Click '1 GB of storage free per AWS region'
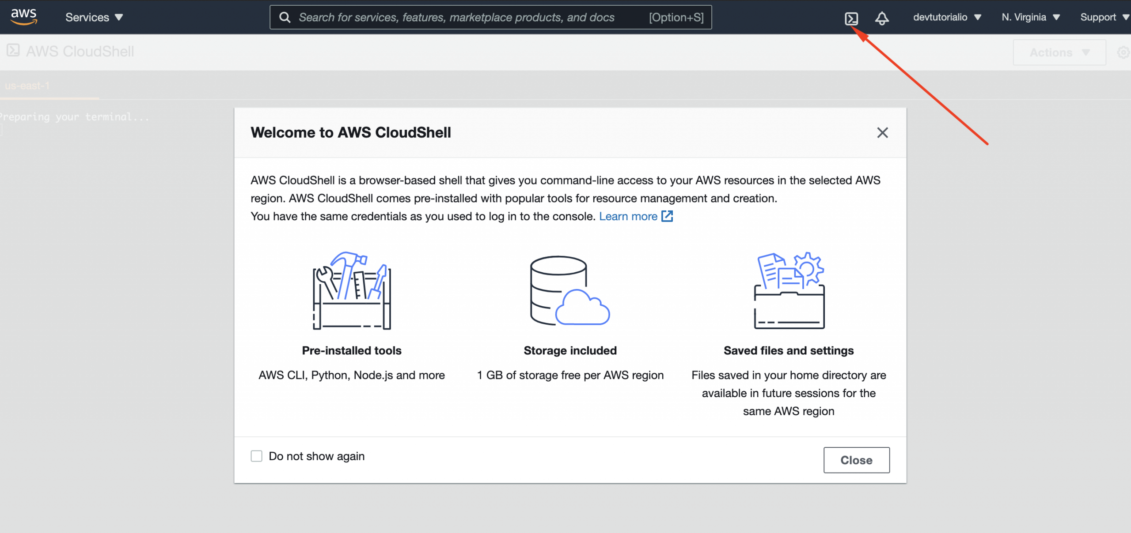This screenshot has width=1131, height=533. tap(570, 375)
